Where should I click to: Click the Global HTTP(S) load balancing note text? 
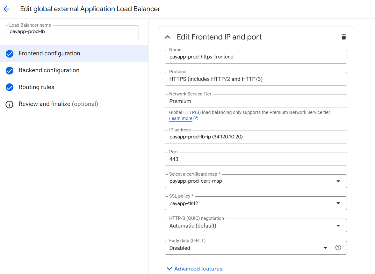coord(250,112)
